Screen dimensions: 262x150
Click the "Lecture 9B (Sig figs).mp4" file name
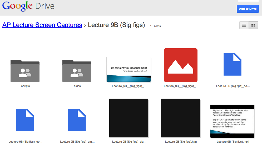click(x=233, y=142)
